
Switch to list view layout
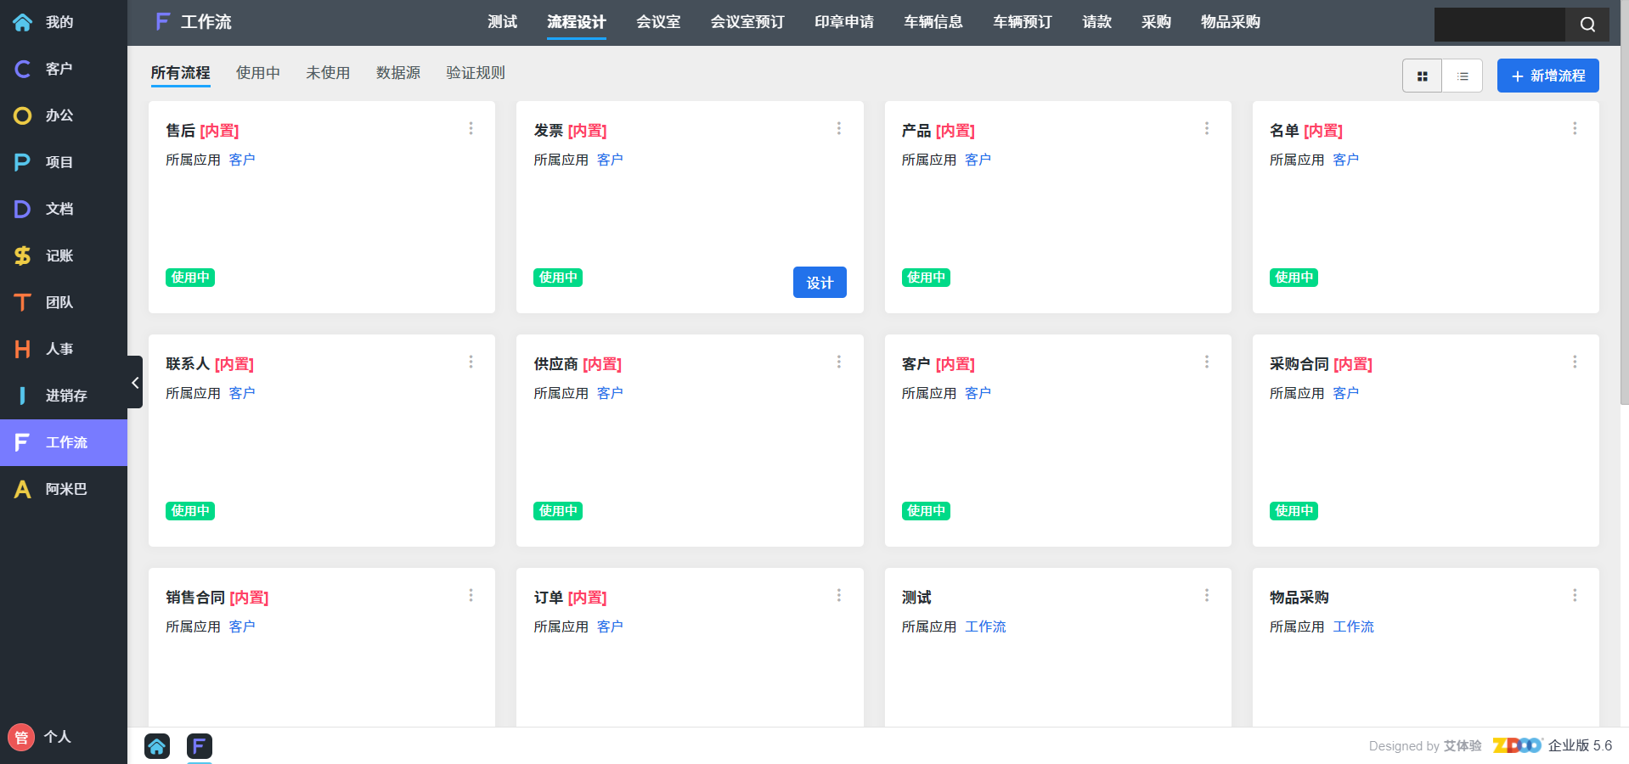[x=1463, y=76]
